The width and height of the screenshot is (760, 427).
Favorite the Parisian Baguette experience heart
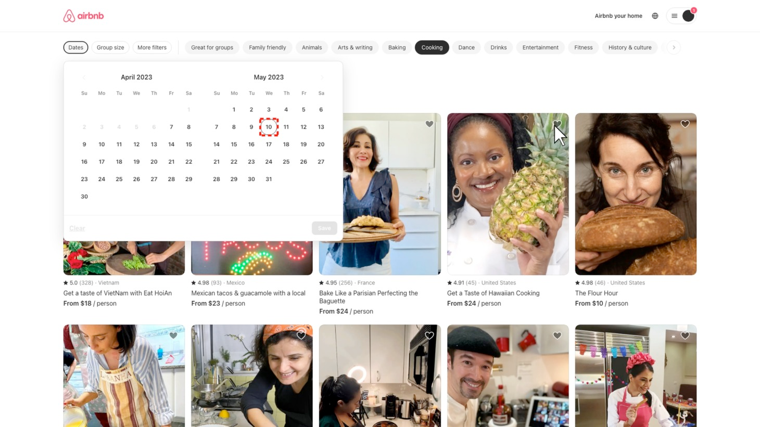429,124
